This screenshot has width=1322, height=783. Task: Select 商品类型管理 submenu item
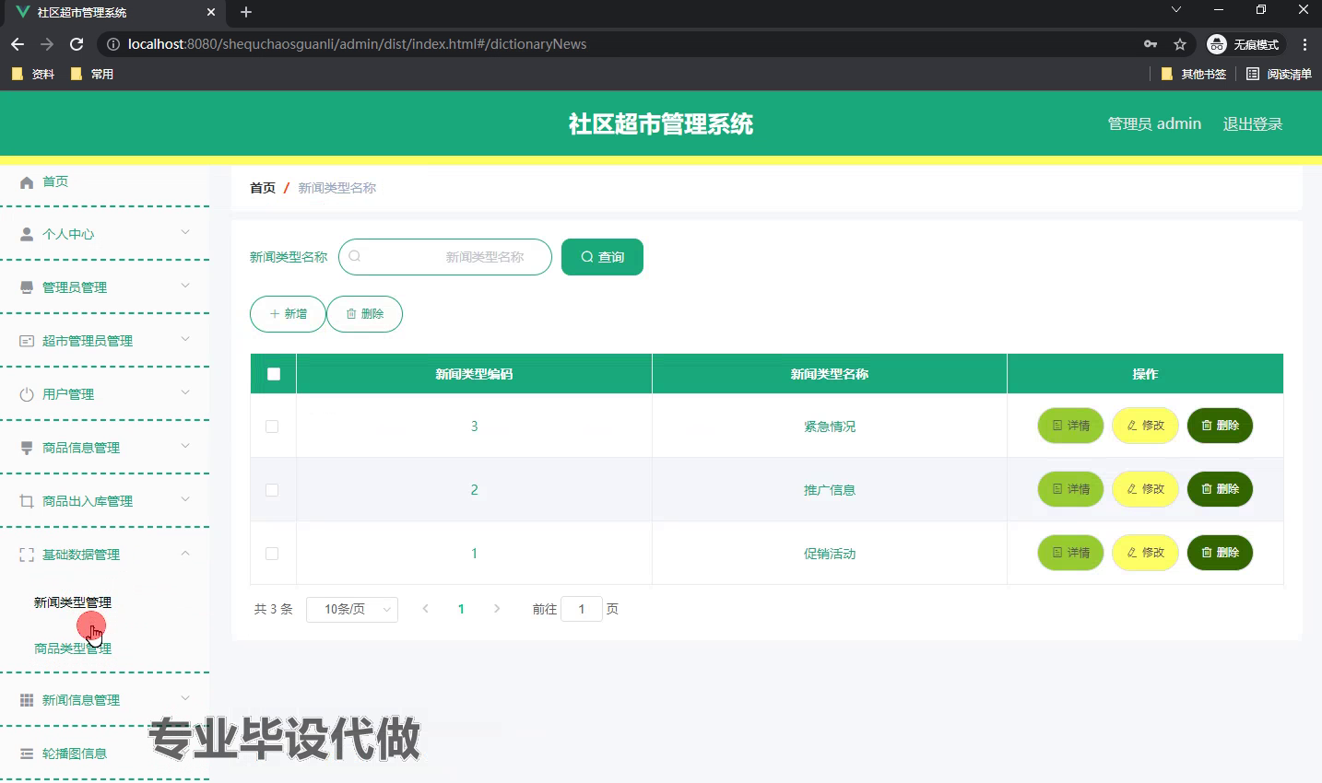[x=73, y=649]
